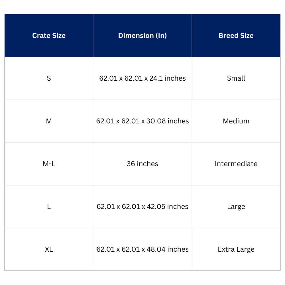
Task: Select the S crate size cell
Action: pyautogui.click(x=49, y=78)
